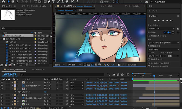Switch to the レイヤー (なし) tab
This screenshot has height=109, width=182.
(107, 6)
